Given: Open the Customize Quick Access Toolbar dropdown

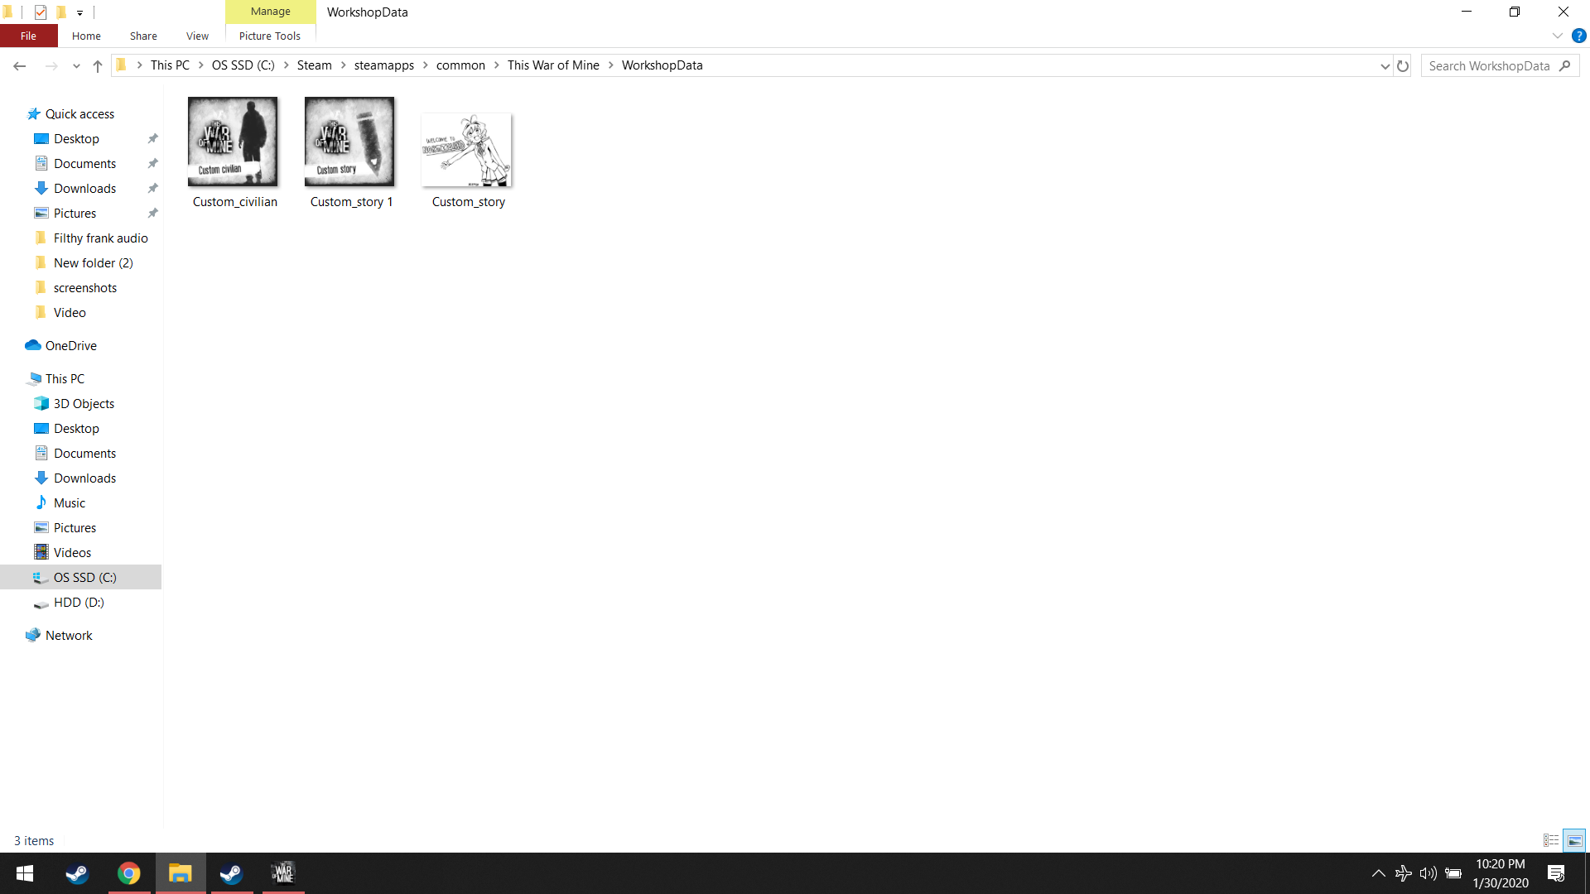Looking at the screenshot, I should point(79,12).
